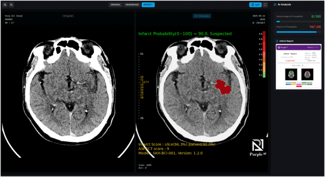Click the 'Infarct Score : slice(96.3%)' text
This screenshot has width=325, height=177.
tap(163, 144)
